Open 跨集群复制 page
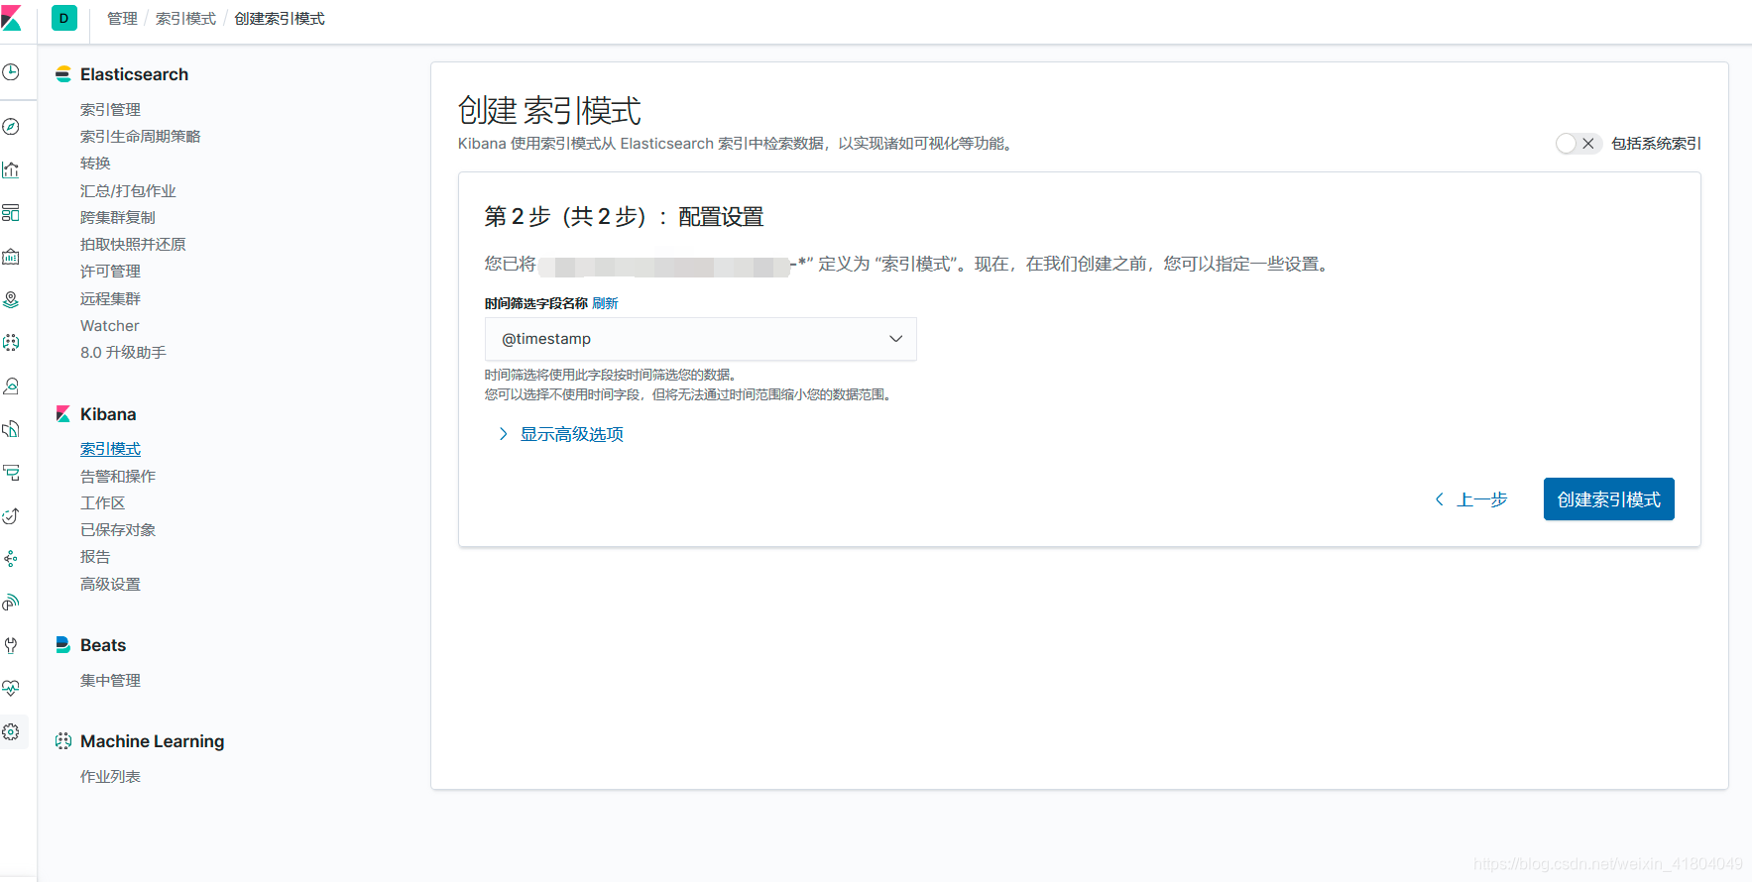Image resolution: width=1752 pixels, height=882 pixels. pyautogui.click(x=117, y=217)
